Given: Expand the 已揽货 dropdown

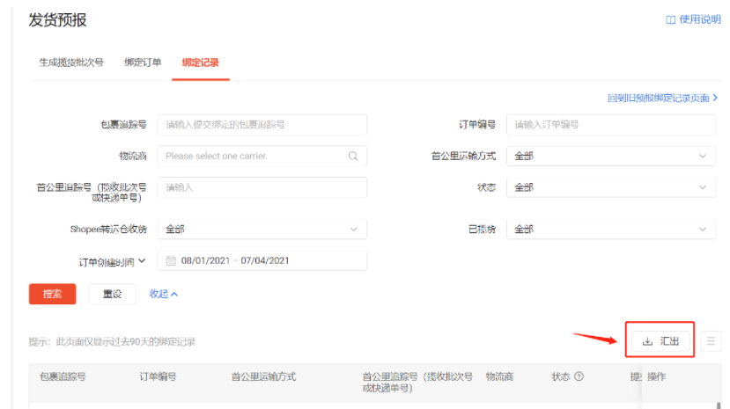Looking at the screenshot, I should coord(611,230).
